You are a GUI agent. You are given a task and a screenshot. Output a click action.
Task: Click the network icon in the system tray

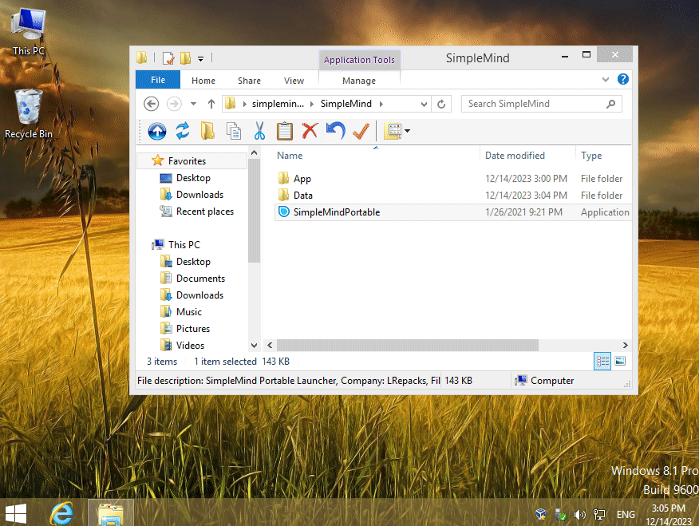[598, 515]
